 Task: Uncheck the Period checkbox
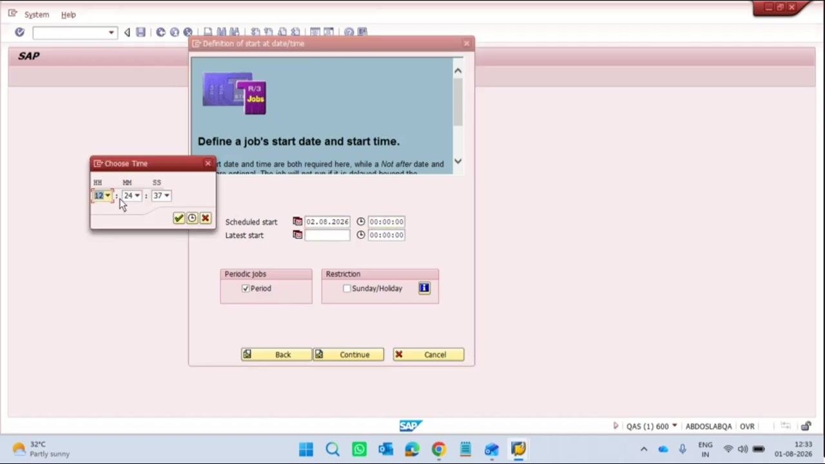[x=246, y=289]
